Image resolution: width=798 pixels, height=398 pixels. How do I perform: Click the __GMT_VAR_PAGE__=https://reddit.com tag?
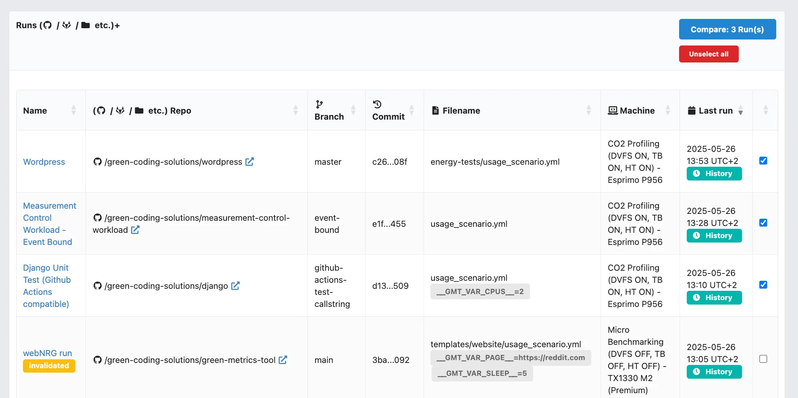(511, 358)
